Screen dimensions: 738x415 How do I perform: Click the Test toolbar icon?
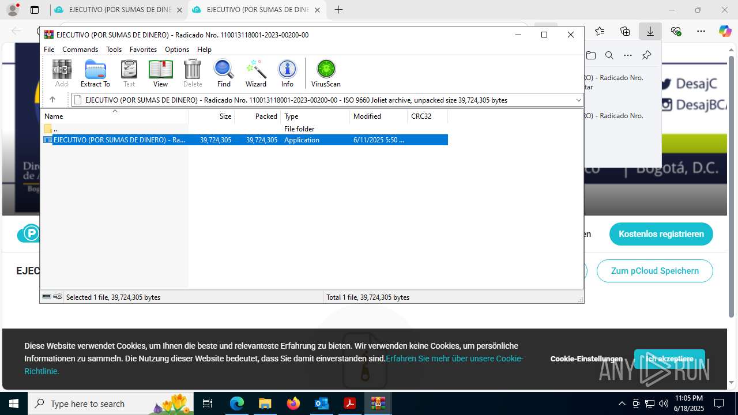click(x=129, y=73)
